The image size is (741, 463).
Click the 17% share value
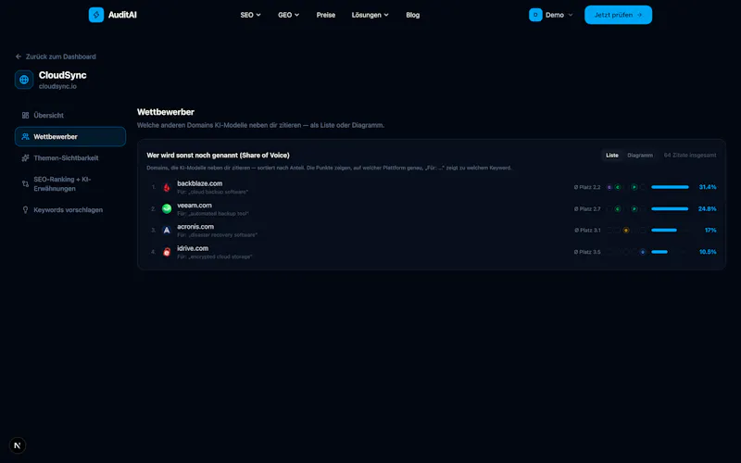tap(710, 230)
